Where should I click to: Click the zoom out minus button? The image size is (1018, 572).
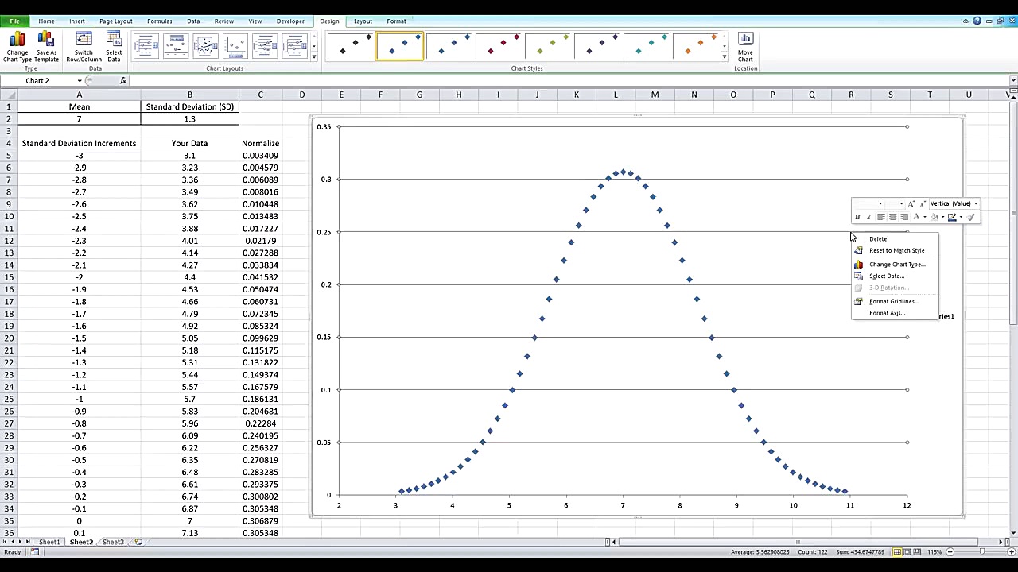click(950, 552)
